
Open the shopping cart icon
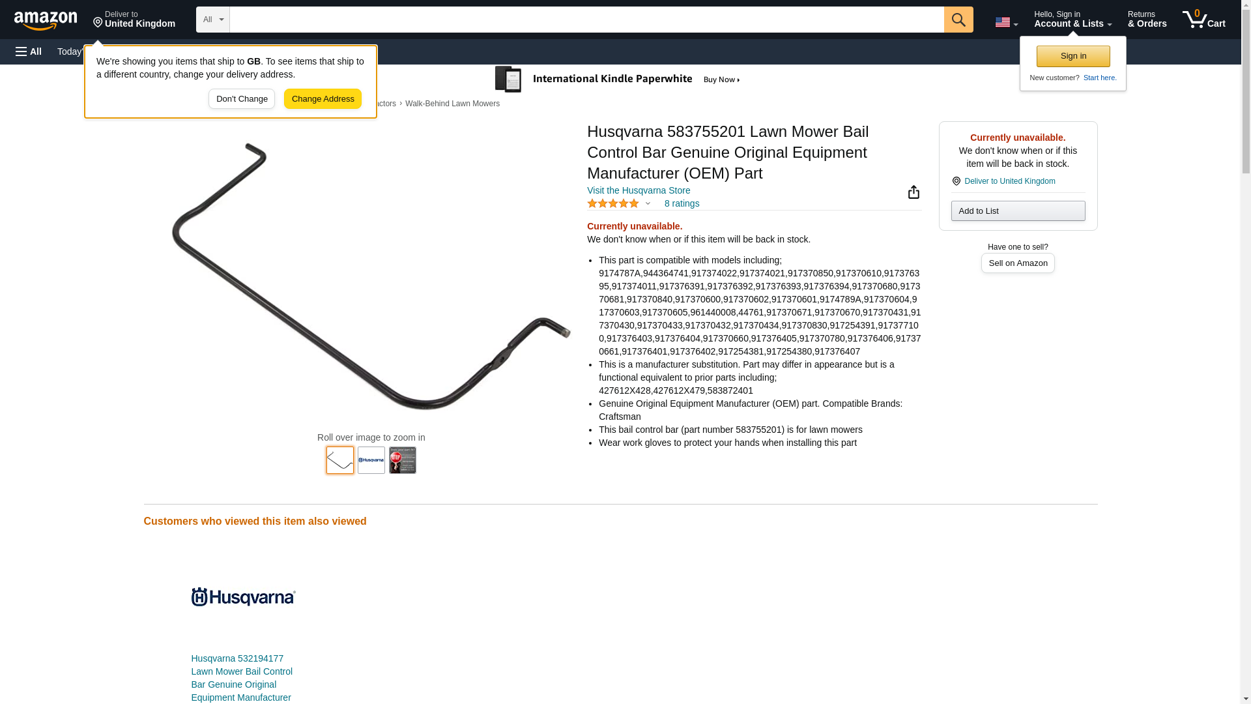(1203, 20)
